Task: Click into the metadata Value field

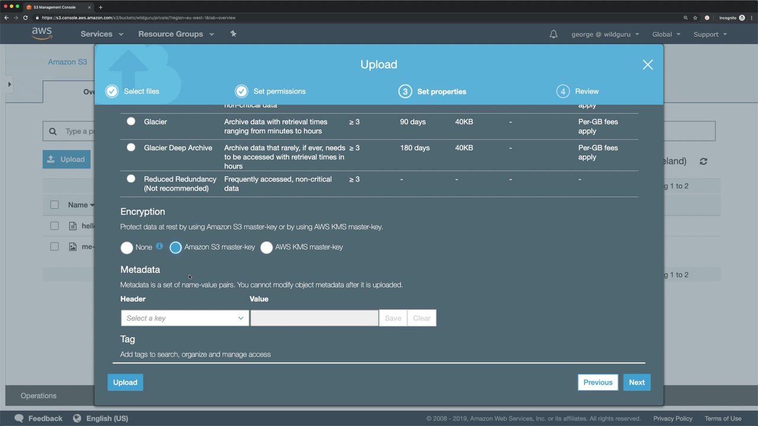Action: [314, 318]
